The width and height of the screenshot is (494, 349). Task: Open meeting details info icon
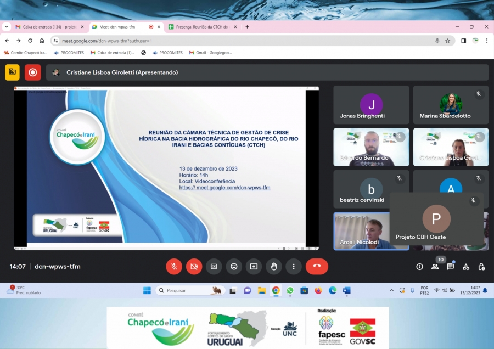click(419, 267)
